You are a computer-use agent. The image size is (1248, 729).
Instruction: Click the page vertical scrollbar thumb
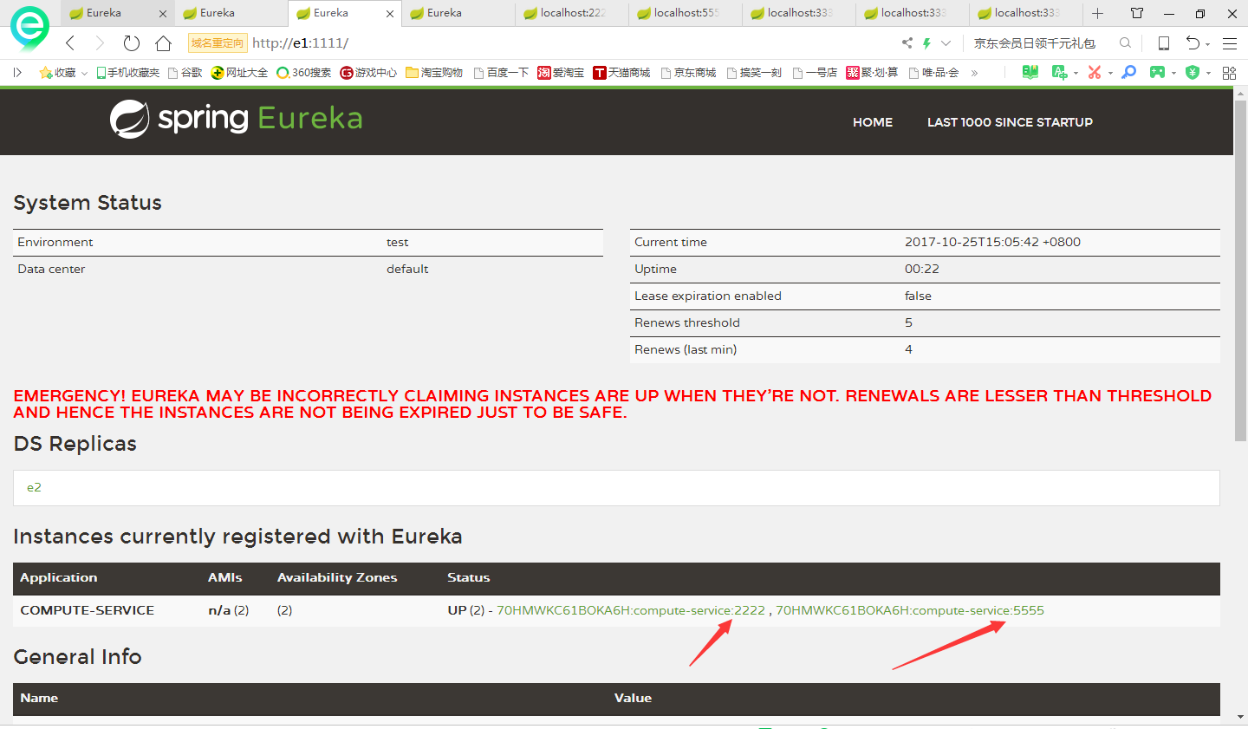(x=1240, y=269)
